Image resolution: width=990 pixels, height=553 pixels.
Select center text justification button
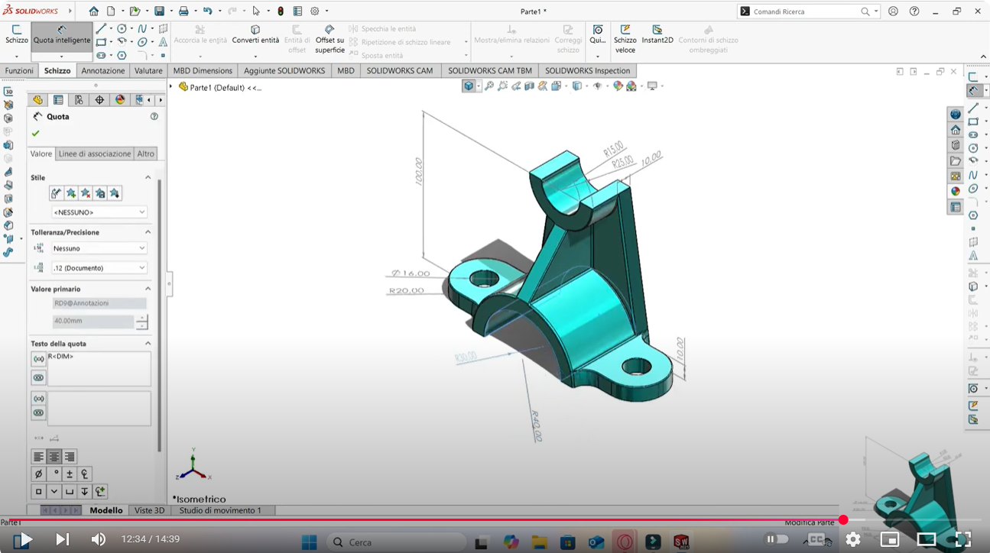54,457
